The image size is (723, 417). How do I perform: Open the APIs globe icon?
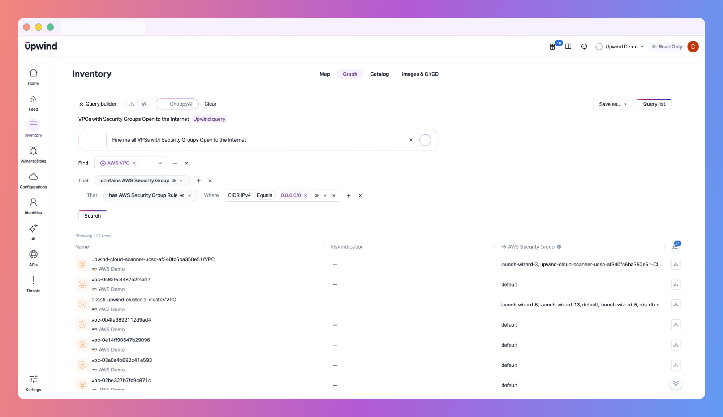33,255
